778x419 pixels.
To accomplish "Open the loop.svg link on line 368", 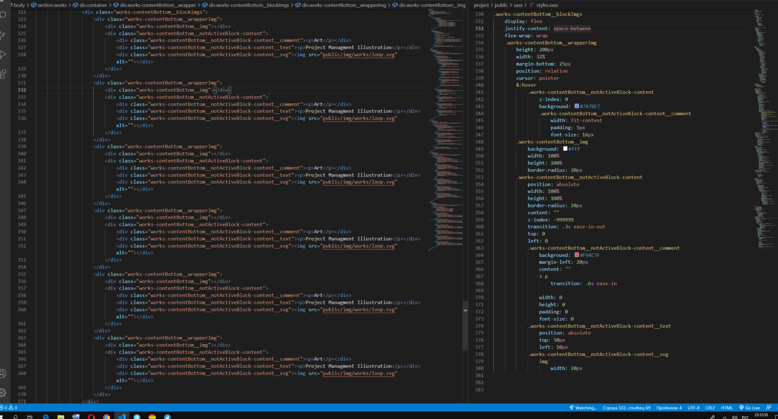I will point(358,373).
